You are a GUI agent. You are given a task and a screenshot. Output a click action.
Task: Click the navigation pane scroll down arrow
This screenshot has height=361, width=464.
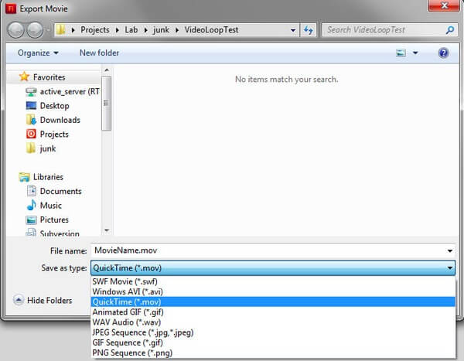(x=107, y=230)
